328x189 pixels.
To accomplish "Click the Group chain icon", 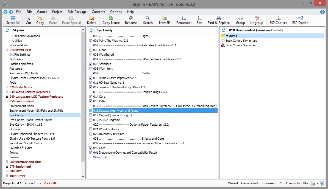I will tap(241, 18).
